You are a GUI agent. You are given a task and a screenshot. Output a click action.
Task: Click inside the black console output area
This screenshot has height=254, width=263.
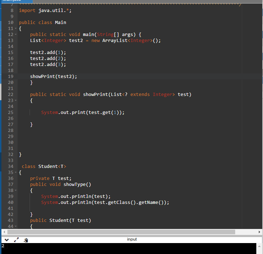point(129,248)
